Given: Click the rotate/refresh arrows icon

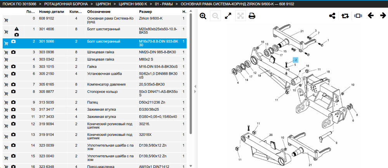Looking at the screenshot, I should [x=345, y=16].
